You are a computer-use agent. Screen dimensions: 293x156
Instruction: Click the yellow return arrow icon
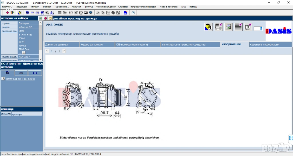[50, 18]
